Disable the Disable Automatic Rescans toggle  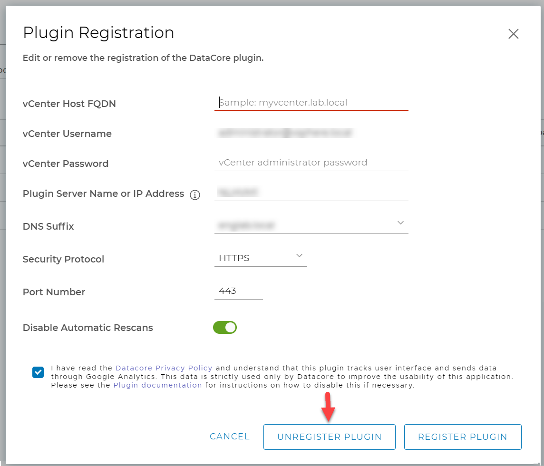coord(224,327)
